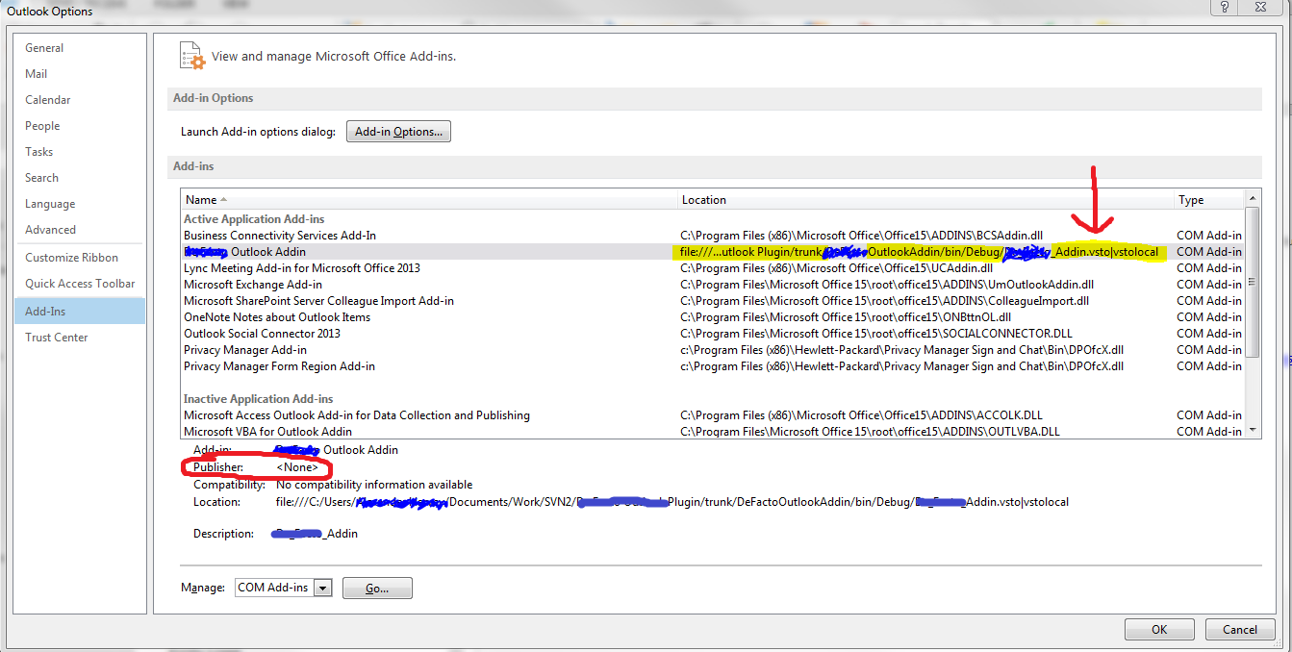
Task: Sort by the Location column header
Action: pyautogui.click(x=925, y=200)
